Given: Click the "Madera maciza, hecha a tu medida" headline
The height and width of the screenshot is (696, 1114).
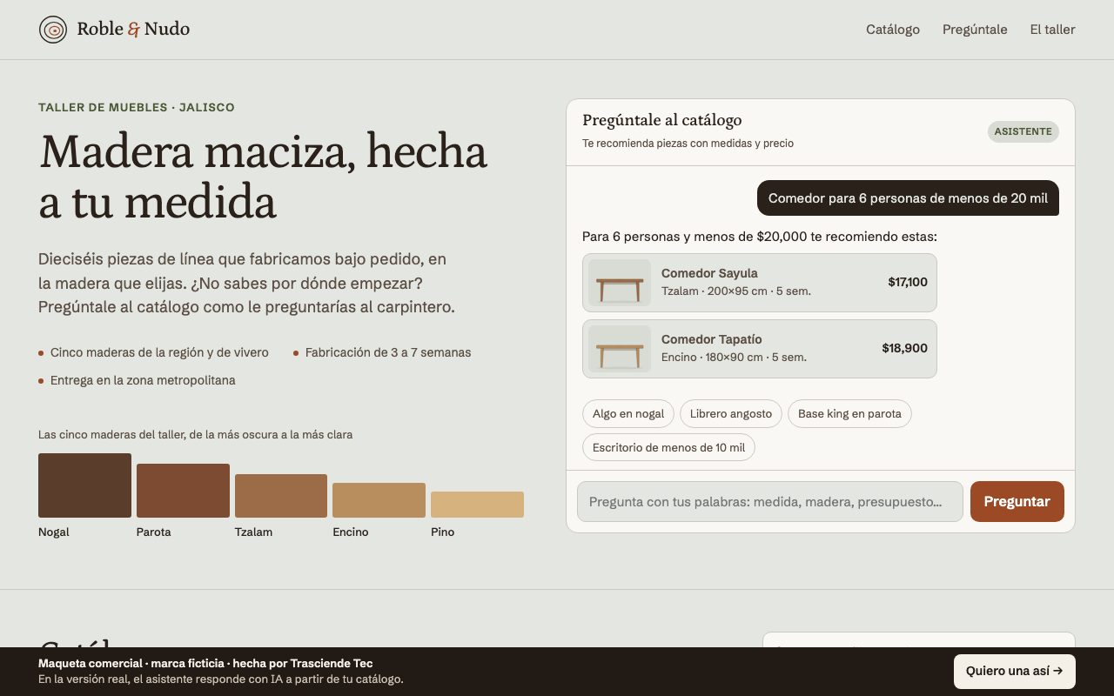Looking at the screenshot, I should 263,177.
